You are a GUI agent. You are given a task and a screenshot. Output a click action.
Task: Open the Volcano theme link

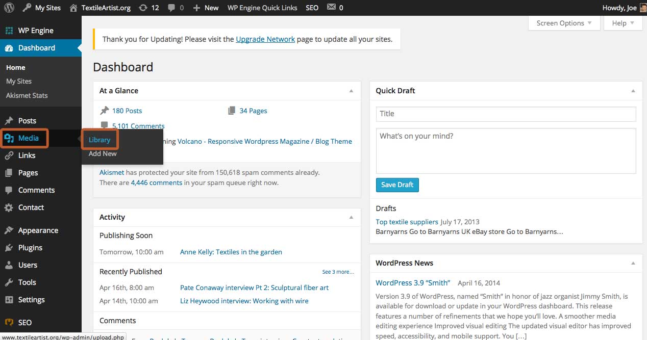(x=265, y=141)
